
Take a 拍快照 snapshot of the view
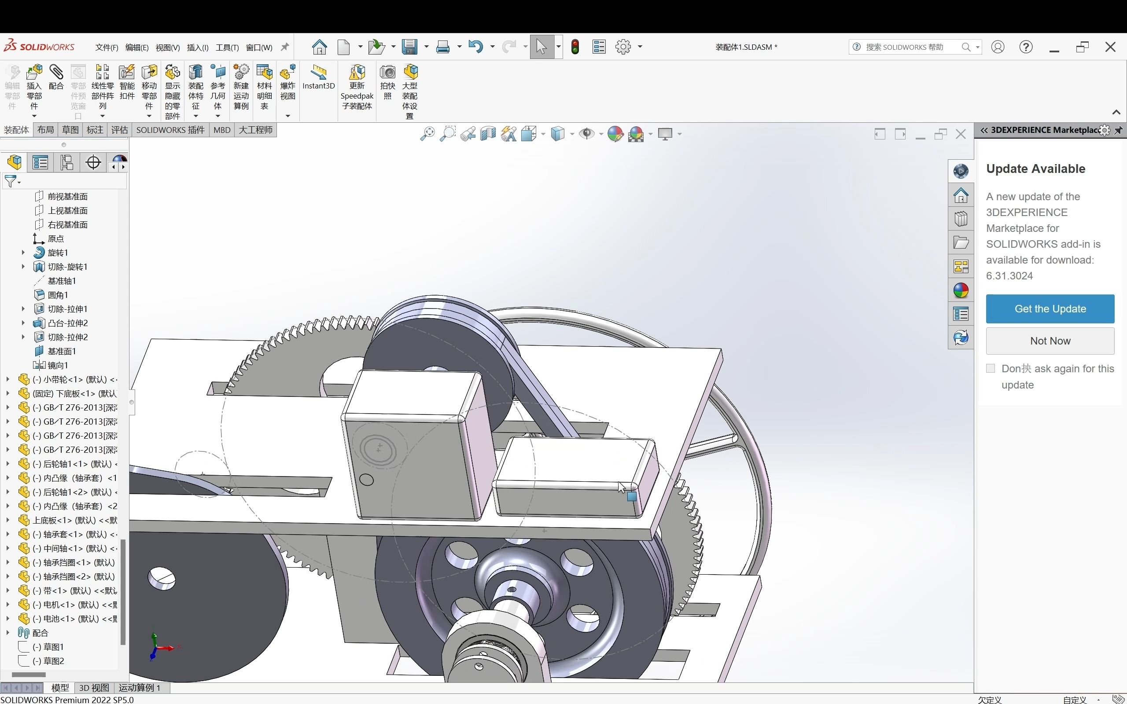(x=387, y=84)
